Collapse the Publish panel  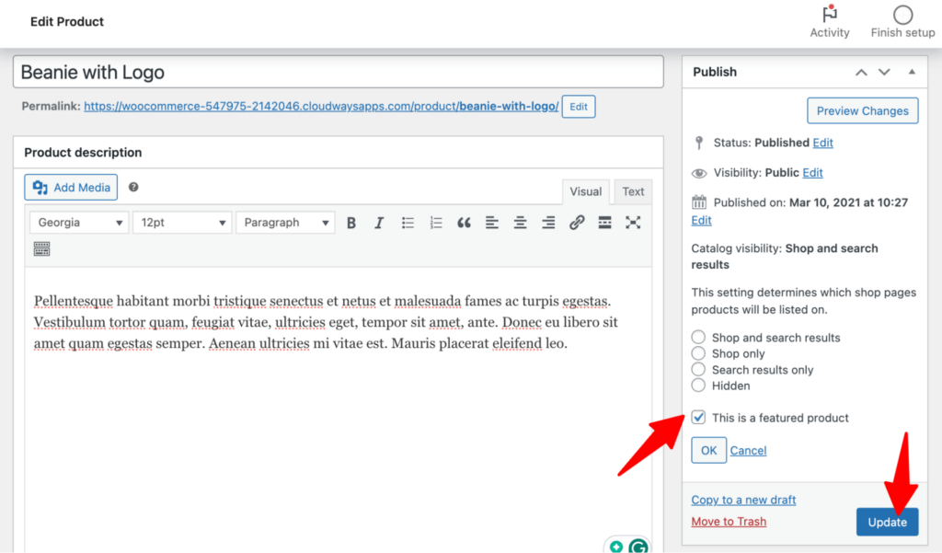click(912, 72)
